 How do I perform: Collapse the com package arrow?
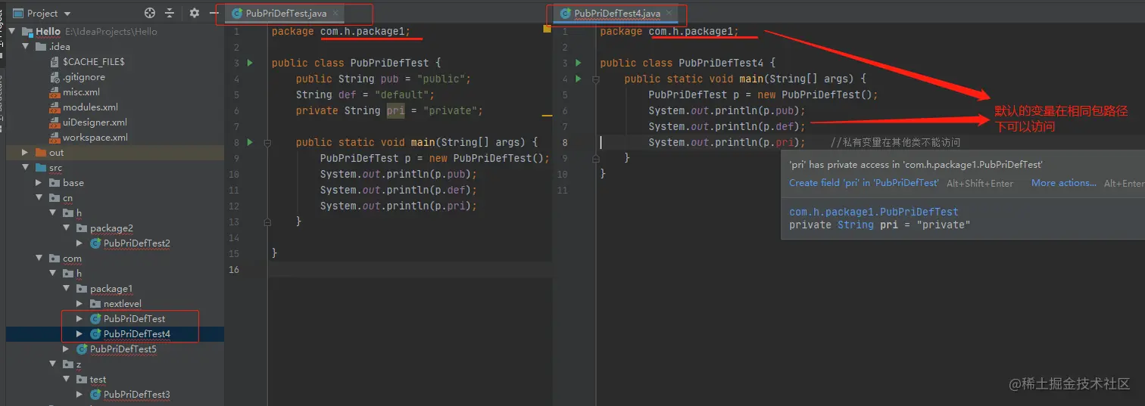coord(39,259)
